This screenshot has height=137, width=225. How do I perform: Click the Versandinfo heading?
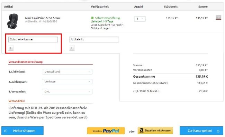point(17,101)
